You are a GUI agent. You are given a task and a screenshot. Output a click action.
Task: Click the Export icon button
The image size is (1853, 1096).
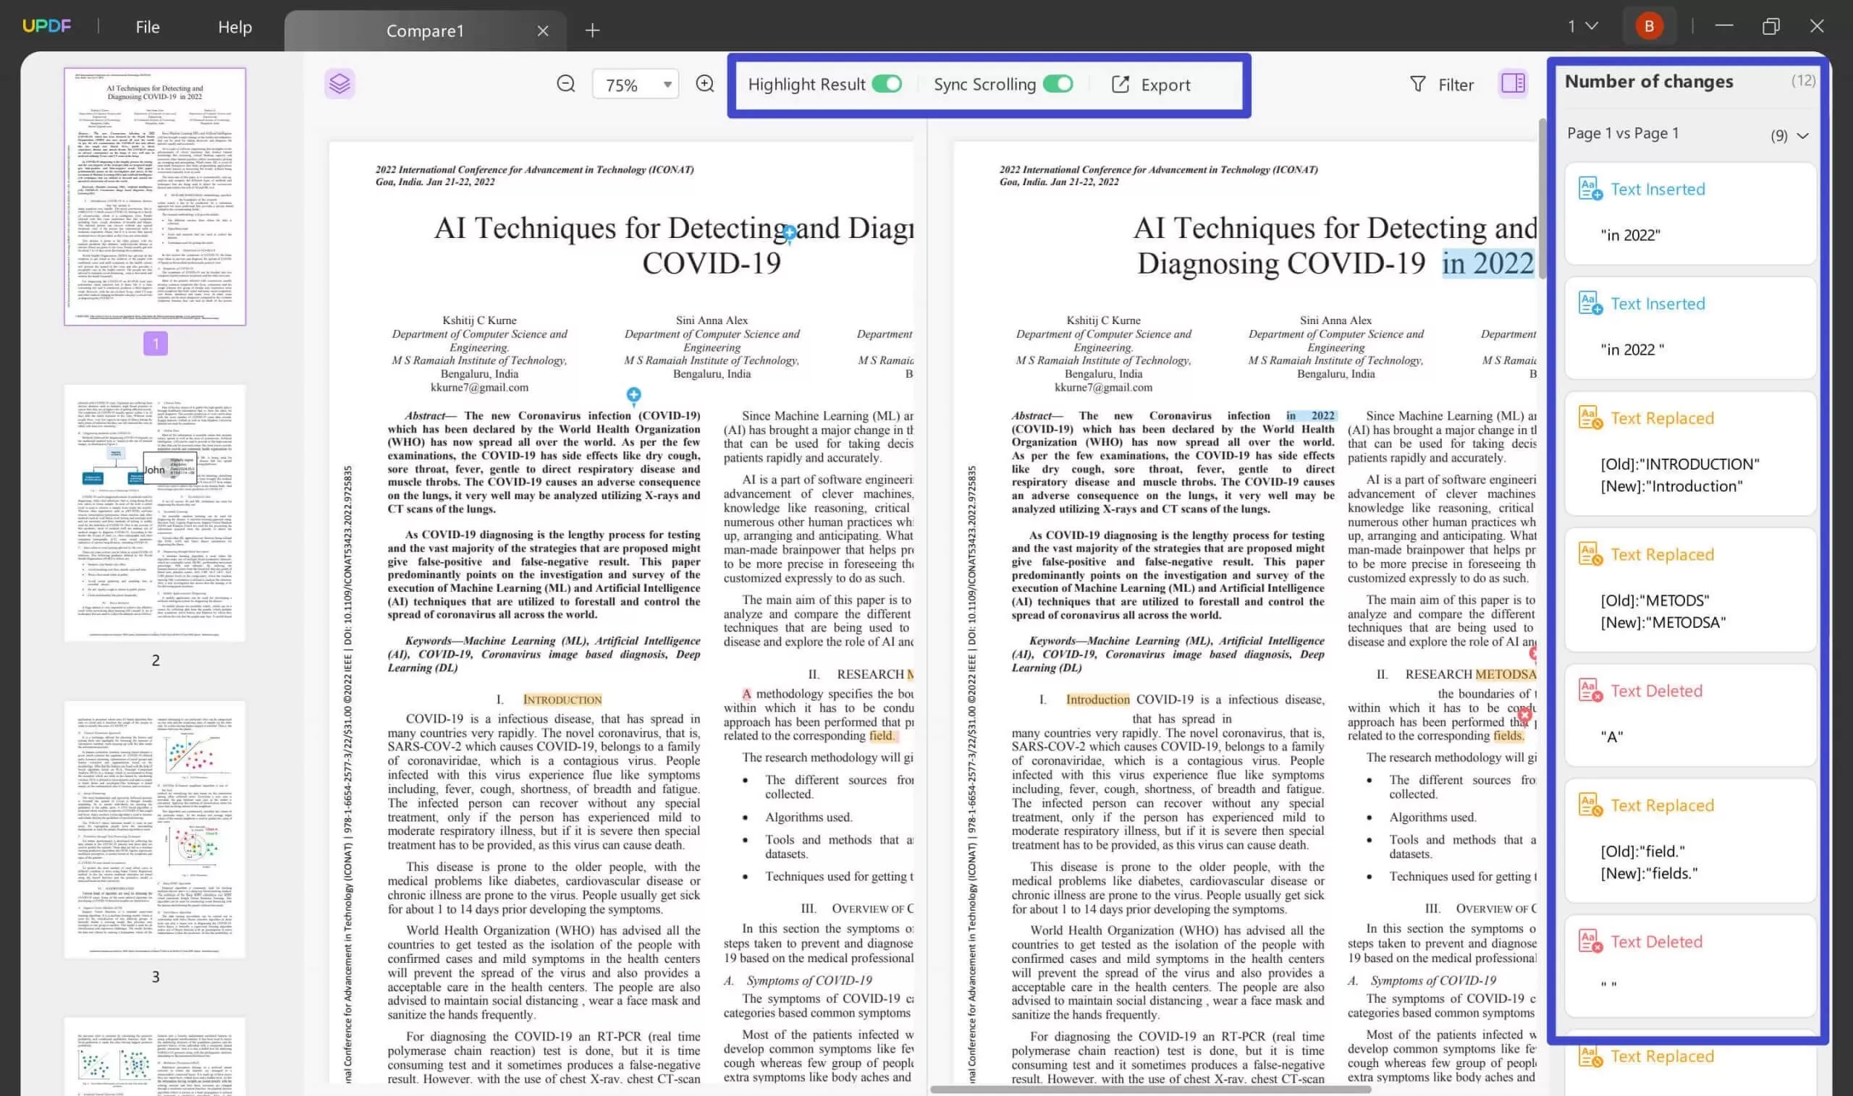[1121, 83]
